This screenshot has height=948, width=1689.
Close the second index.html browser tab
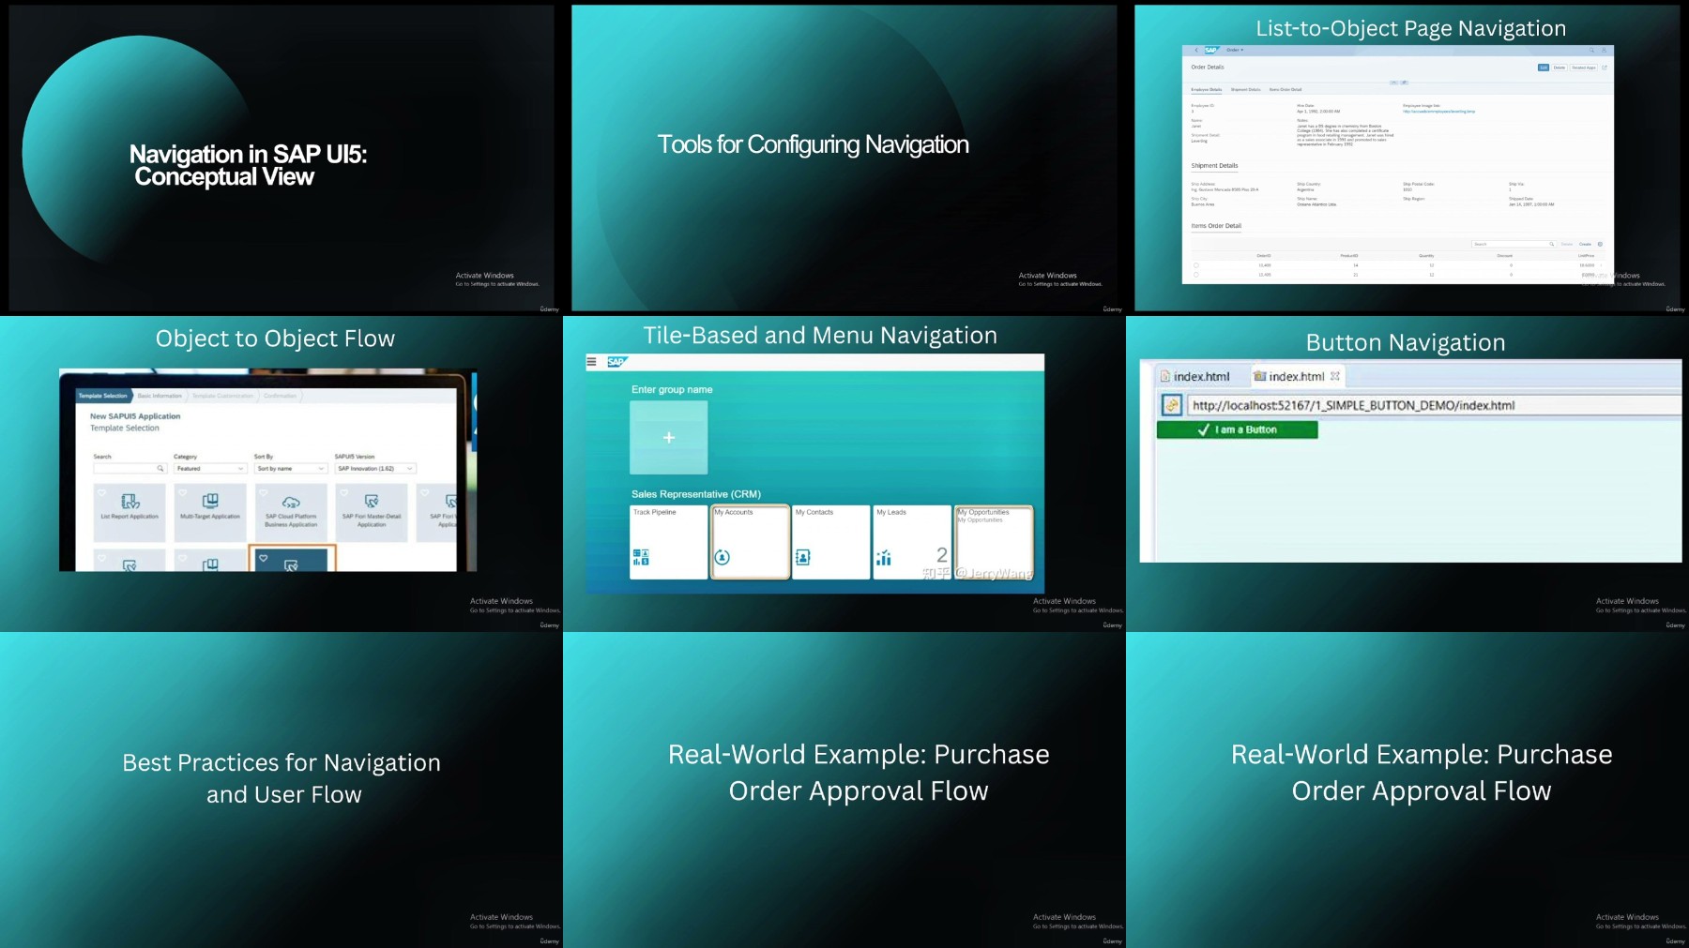pos(1335,376)
